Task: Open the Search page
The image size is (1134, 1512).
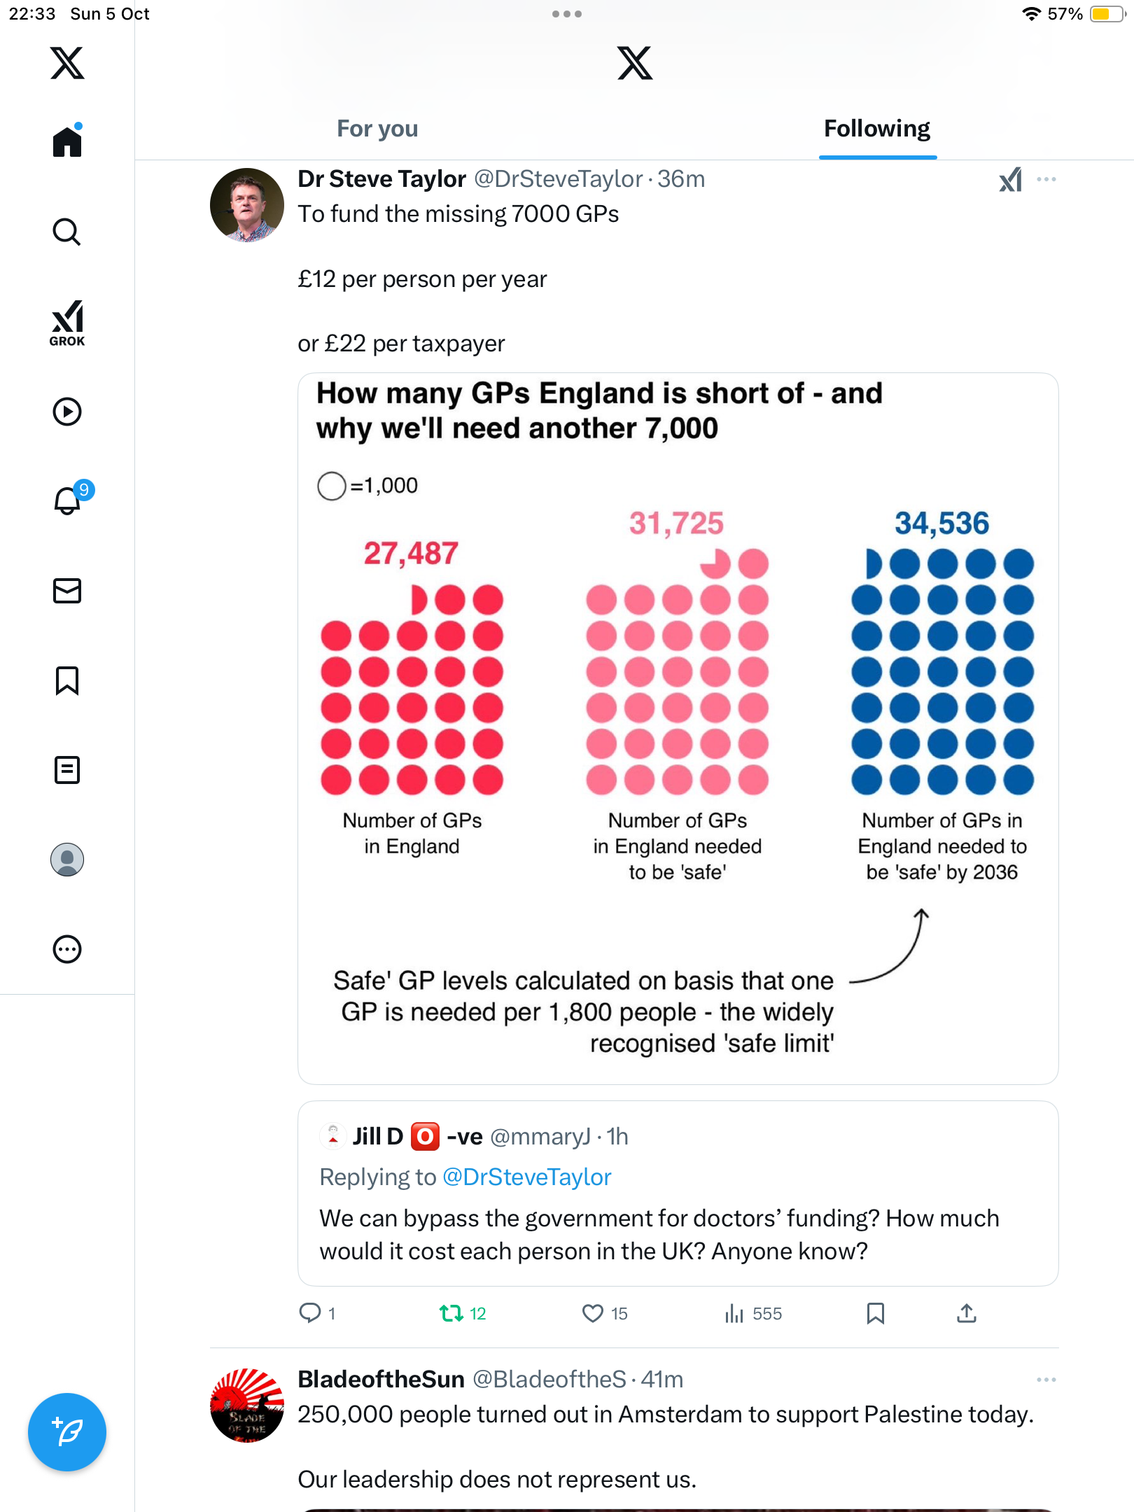Action: coord(67,232)
